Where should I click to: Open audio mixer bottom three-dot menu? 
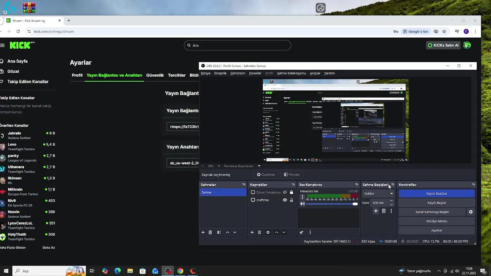pyautogui.click(x=310, y=232)
